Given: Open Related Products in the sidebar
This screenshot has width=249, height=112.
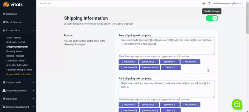Looking at the screenshot, I should click(x=15, y=56).
